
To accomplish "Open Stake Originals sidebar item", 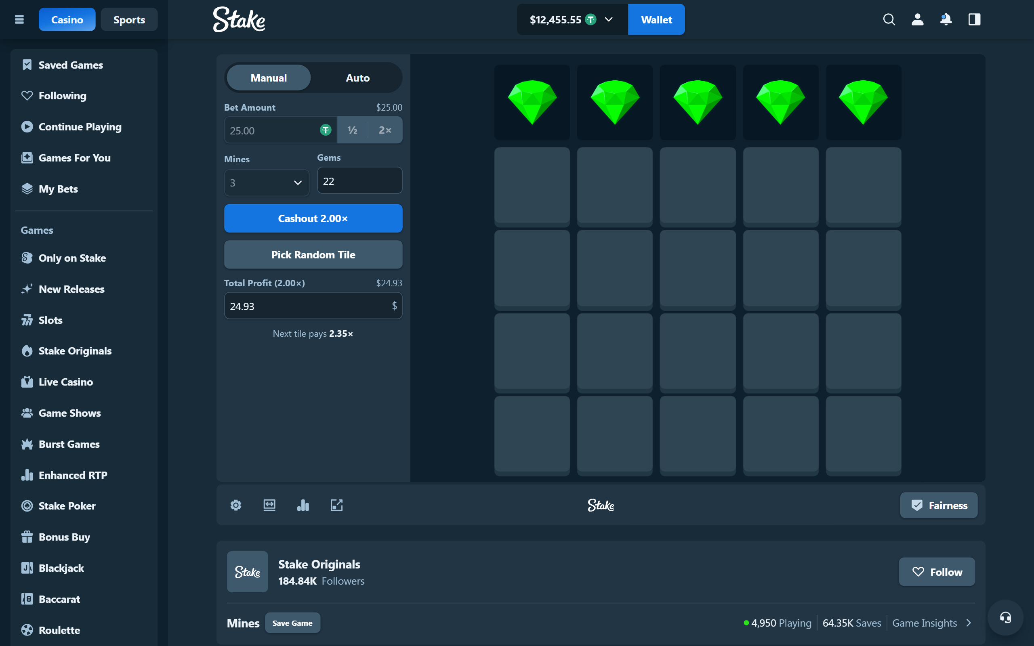I will [84, 351].
